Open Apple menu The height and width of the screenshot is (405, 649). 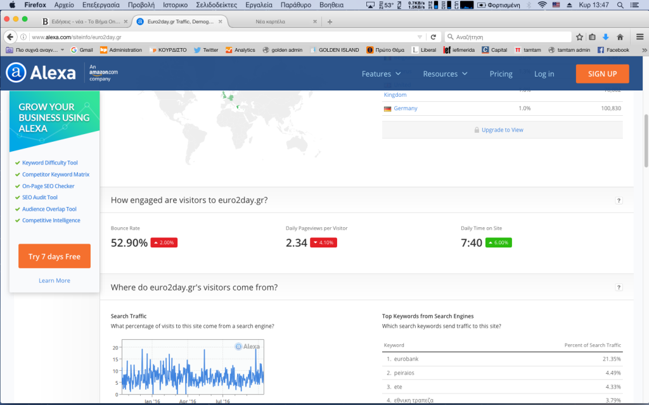point(12,5)
